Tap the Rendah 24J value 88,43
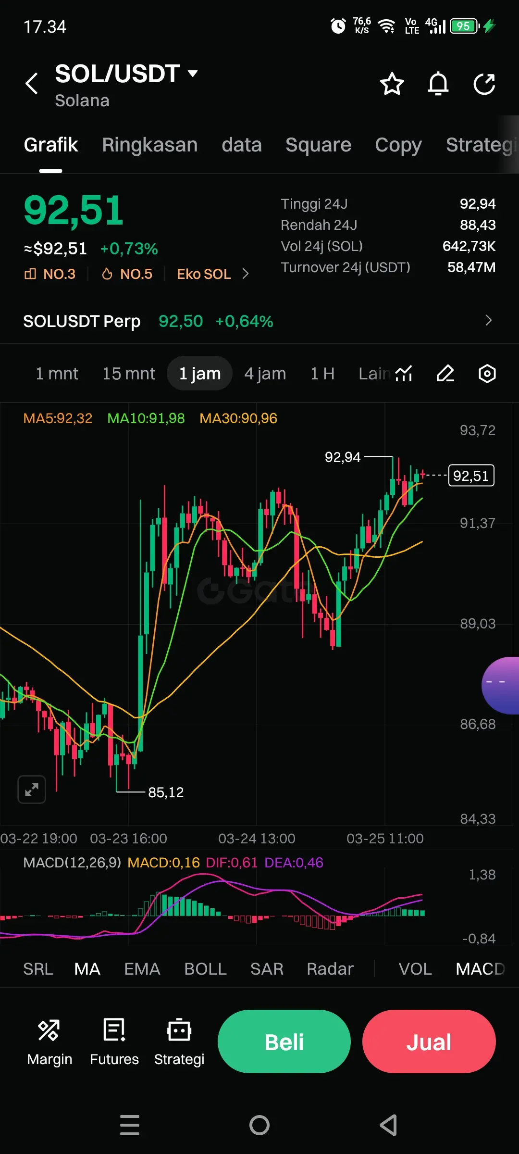 [x=478, y=225]
